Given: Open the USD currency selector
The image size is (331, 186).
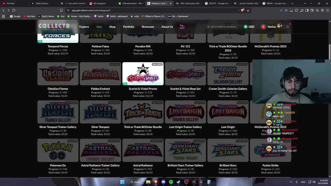Looking at the screenshot, I should click(249, 27).
